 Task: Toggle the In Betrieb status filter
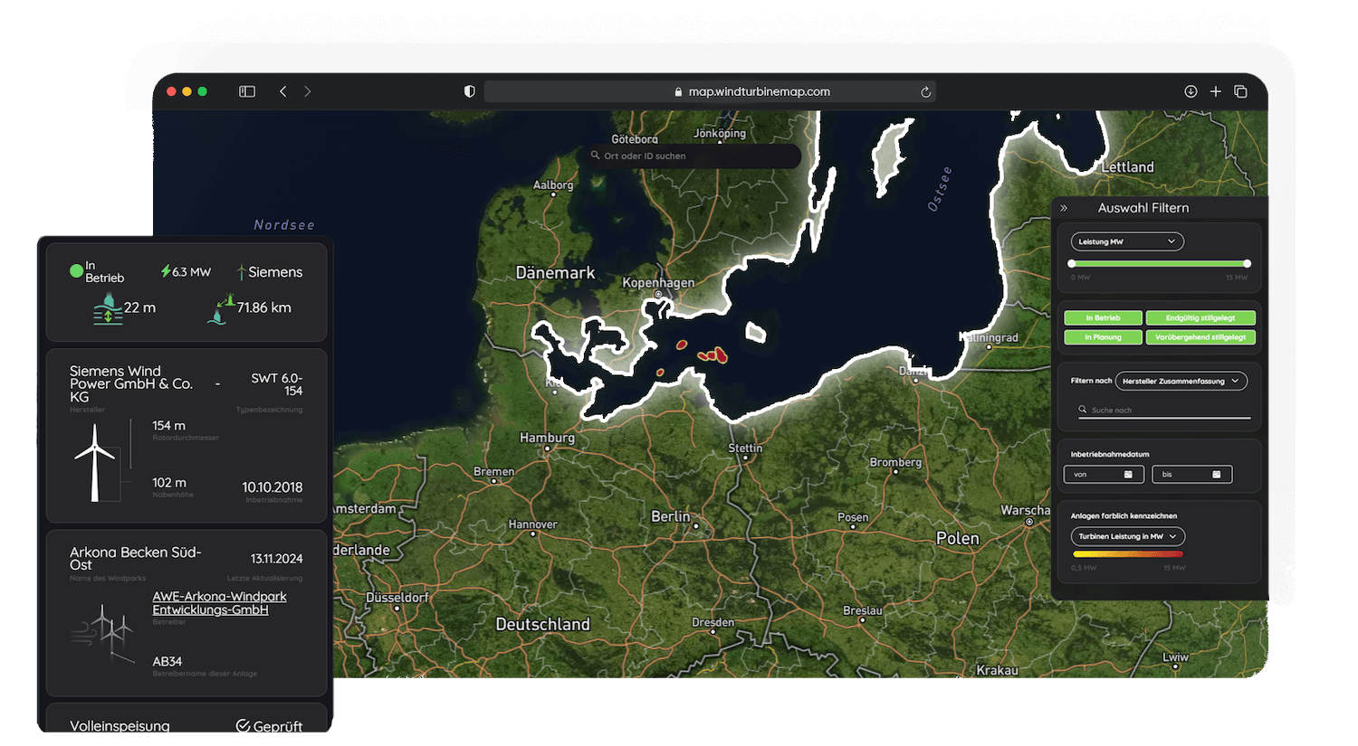click(x=1103, y=317)
